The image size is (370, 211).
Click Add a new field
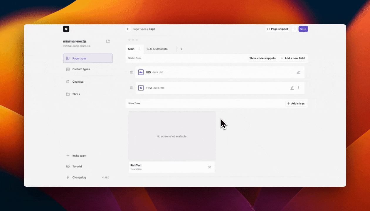(293, 58)
